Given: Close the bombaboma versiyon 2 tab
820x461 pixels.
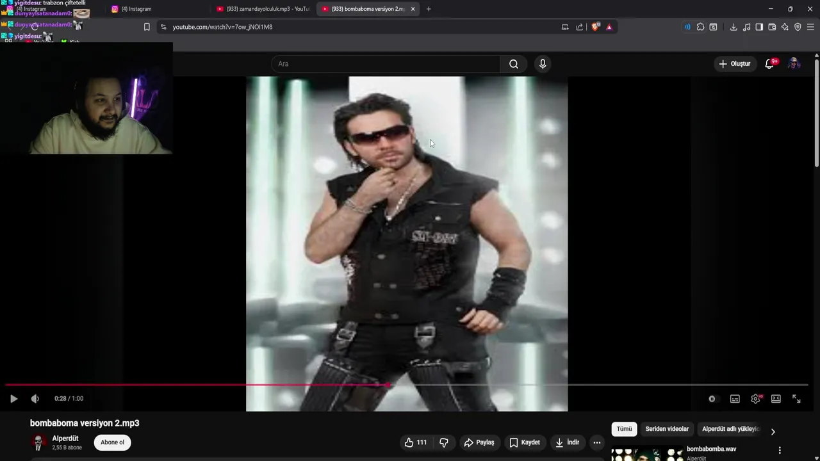Looking at the screenshot, I should pyautogui.click(x=413, y=9).
